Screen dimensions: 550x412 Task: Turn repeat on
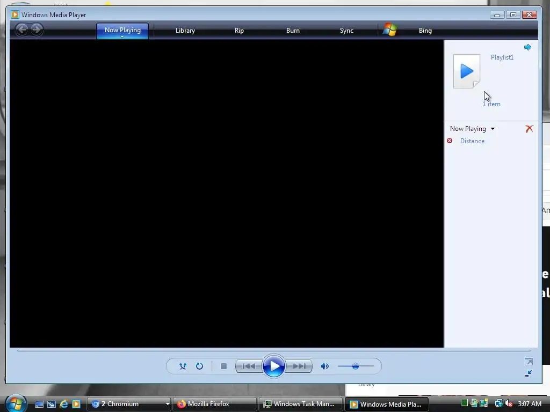coord(200,366)
